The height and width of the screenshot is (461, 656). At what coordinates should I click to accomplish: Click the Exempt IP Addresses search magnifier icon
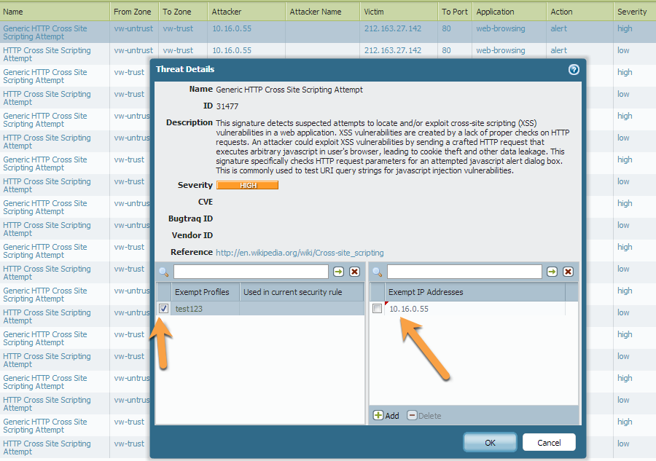click(377, 272)
